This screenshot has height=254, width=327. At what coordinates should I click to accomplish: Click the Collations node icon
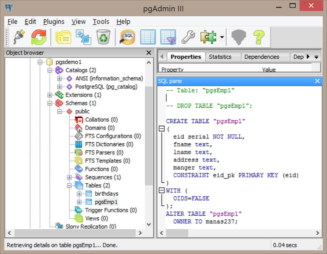tap(79, 120)
